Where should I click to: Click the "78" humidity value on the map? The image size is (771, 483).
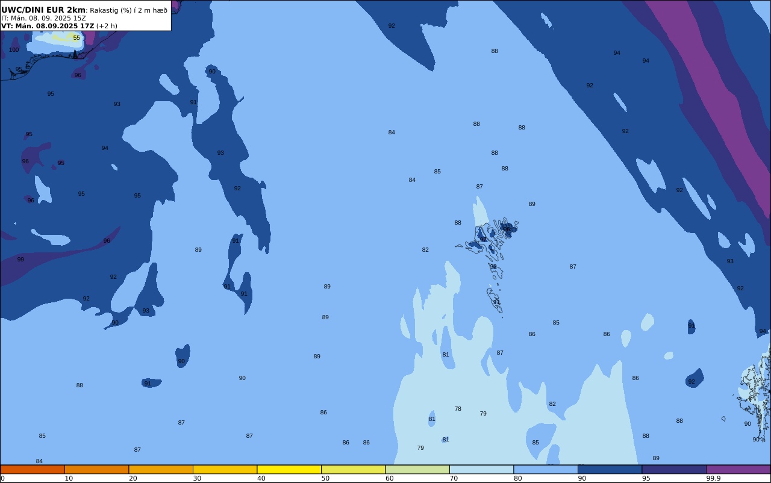458,409
